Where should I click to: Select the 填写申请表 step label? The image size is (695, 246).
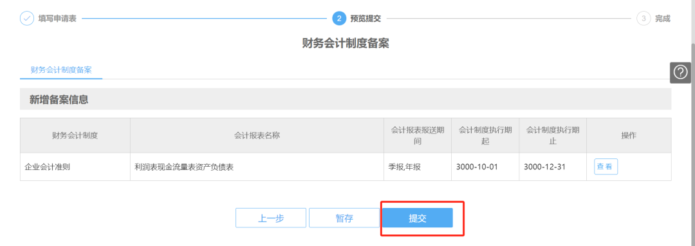pyautogui.click(x=57, y=19)
